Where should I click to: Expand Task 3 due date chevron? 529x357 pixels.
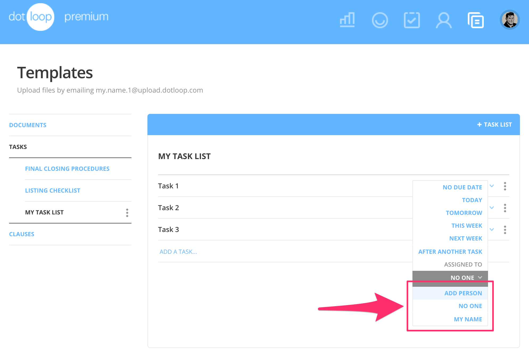point(492,230)
